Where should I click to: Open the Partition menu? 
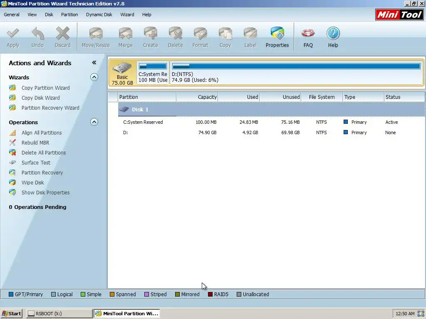coord(69,15)
